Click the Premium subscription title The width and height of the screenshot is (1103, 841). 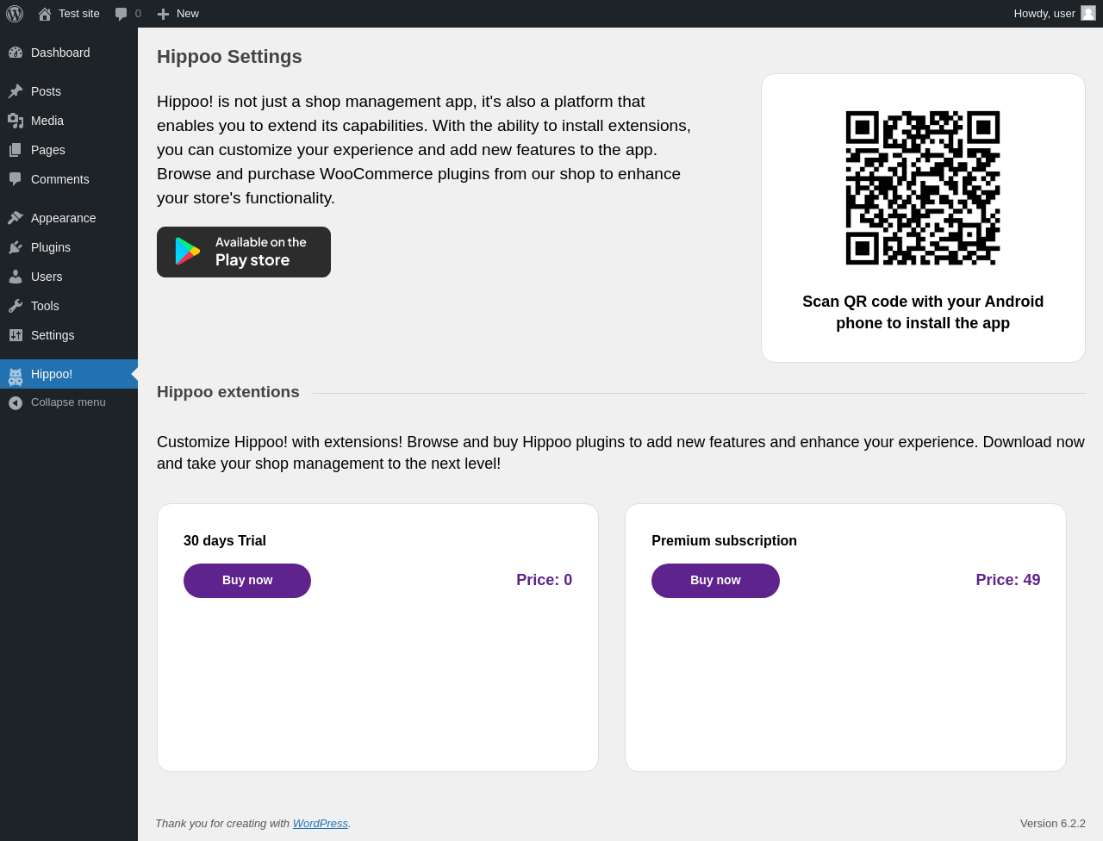[x=724, y=541]
